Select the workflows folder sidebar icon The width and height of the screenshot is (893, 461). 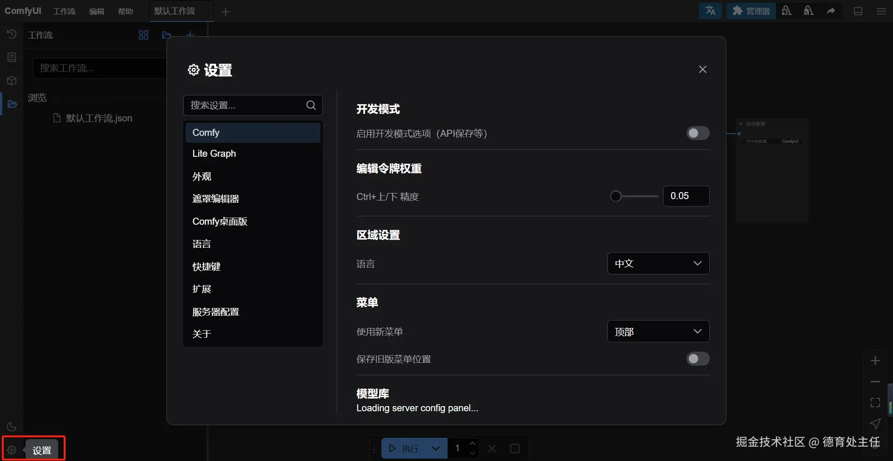click(x=12, y=104)
